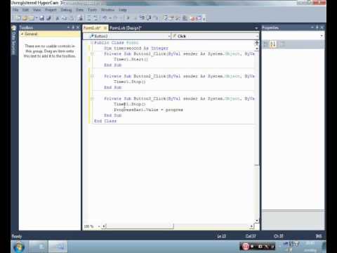Image resolution: width=337 pixels, height=253 pixels.
Task: Click the code editor vertical scroll down arrow
Action: pyautogui.click(x=257, y=221)
